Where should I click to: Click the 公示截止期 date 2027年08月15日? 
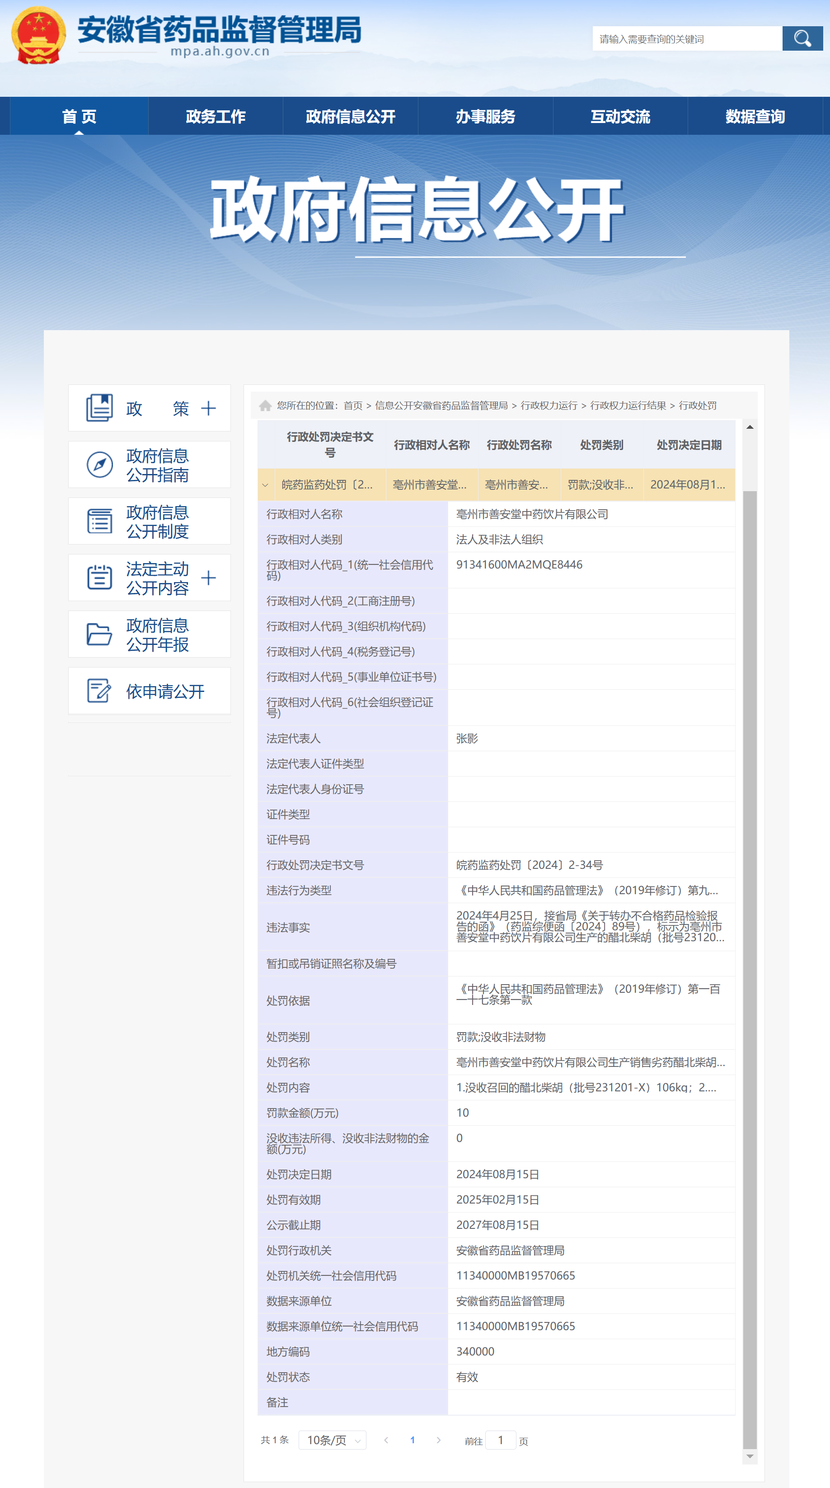click(x=497, y=1225)
